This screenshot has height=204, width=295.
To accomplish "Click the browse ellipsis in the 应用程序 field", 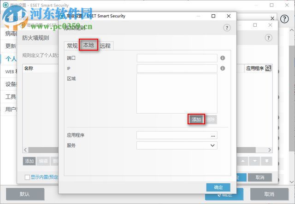I will pyautogui.click(x=213, y=135).
